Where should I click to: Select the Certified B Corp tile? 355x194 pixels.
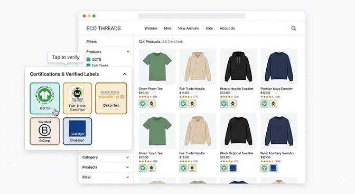[44, 131]
